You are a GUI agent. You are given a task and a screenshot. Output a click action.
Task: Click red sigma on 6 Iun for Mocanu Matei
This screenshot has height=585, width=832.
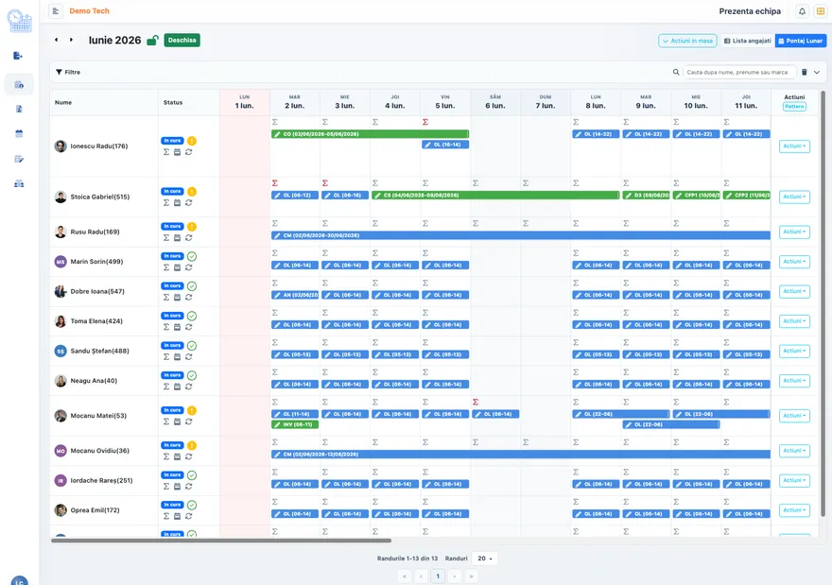(476, 402)
